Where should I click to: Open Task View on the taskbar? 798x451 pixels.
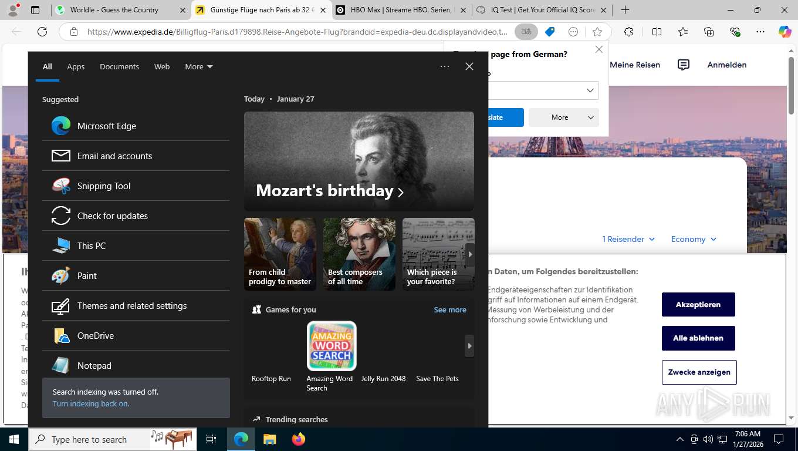[x=211, y=439]
